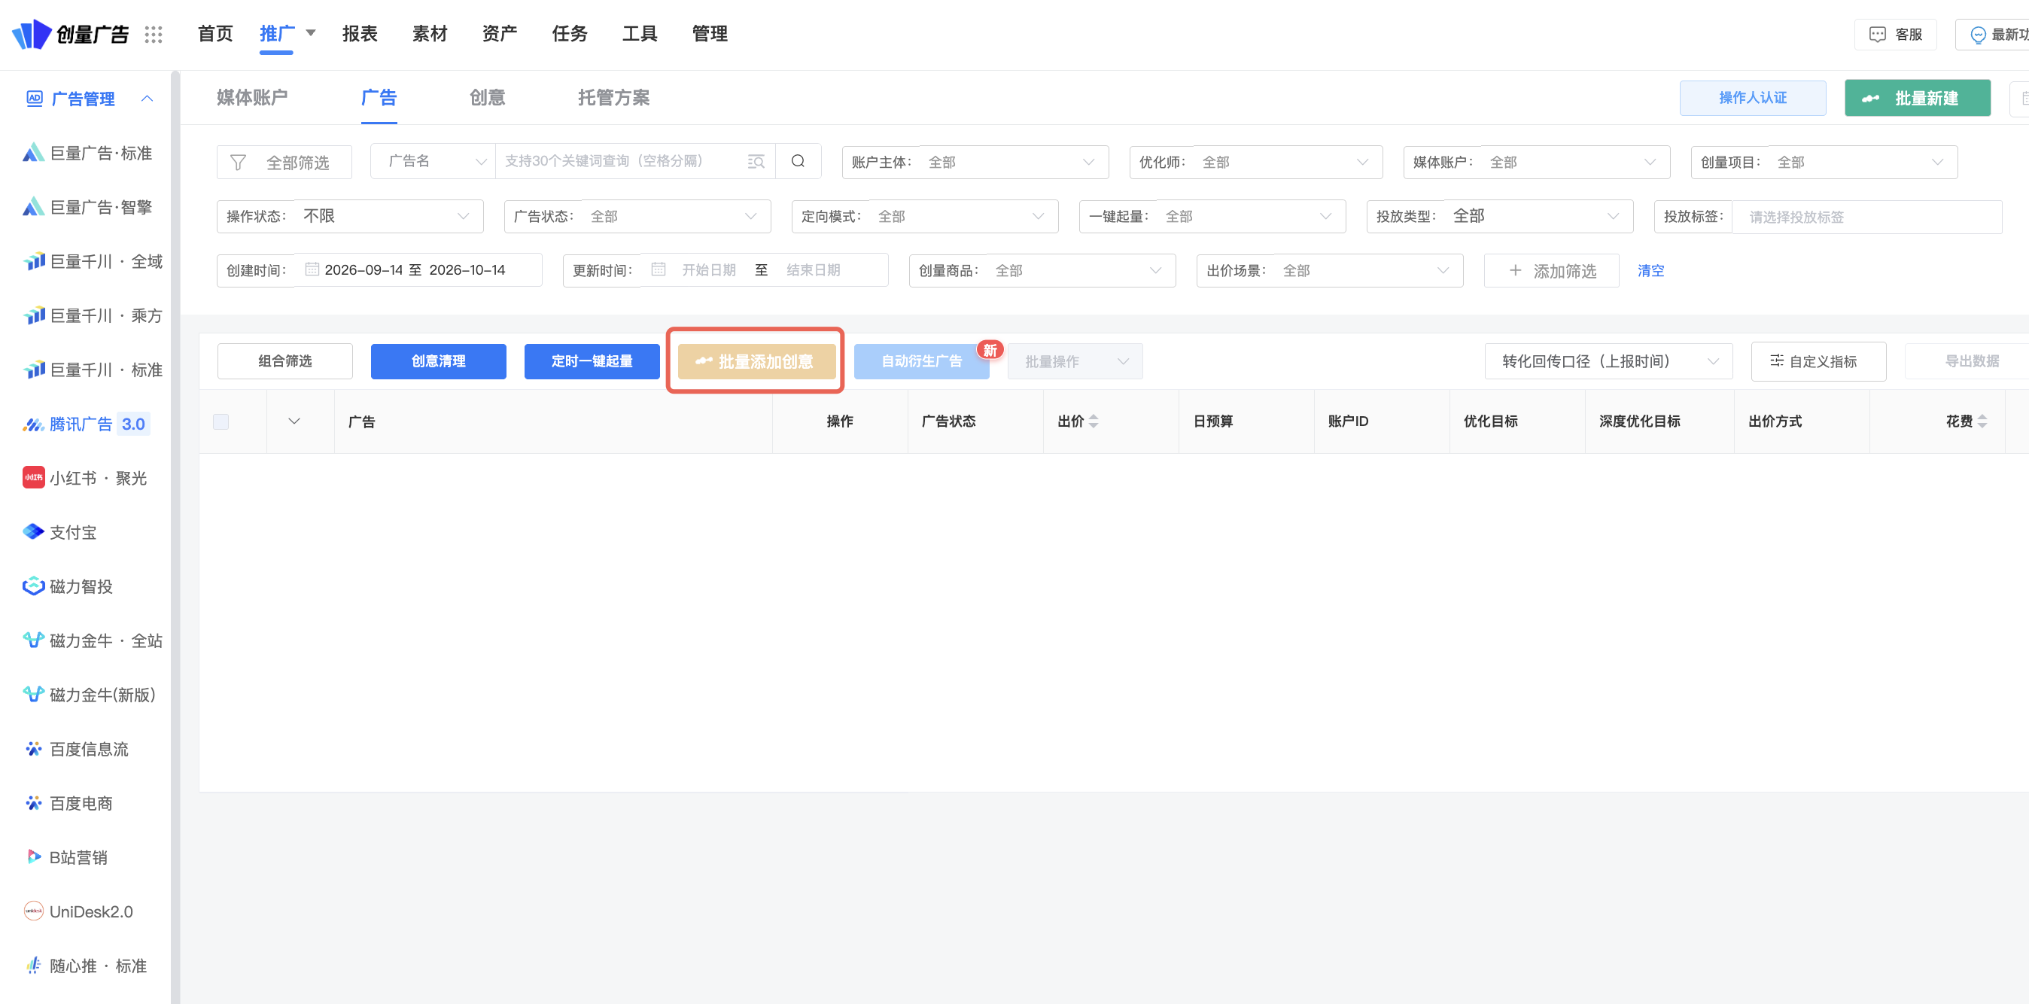This screenshot has width=2029, height=1004.
Task: Click the 清空 link
Action: (x=1651, y=271)
